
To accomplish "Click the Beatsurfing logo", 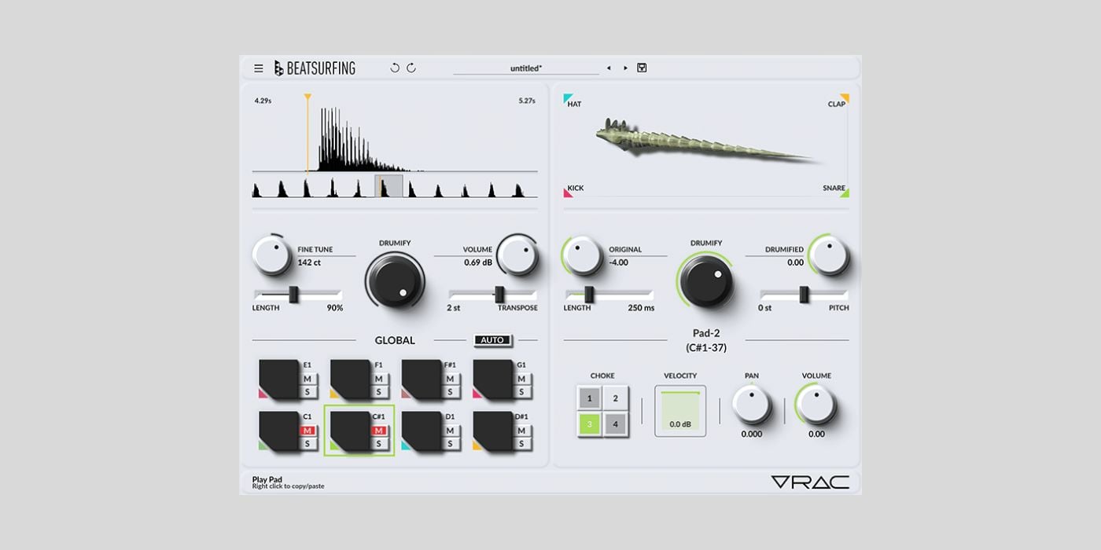I will click(315, 68).
